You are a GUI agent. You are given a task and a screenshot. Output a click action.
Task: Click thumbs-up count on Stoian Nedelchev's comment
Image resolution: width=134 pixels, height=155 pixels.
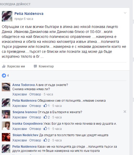click(x=47, y=140)
